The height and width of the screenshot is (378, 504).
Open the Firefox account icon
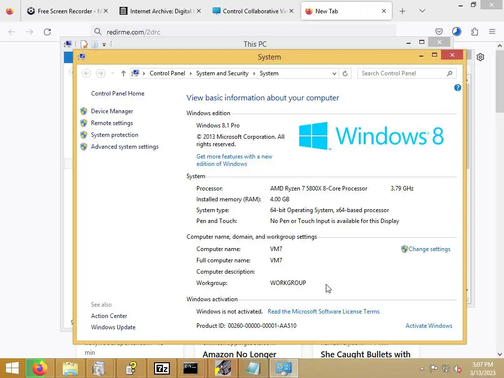(456, 31)
